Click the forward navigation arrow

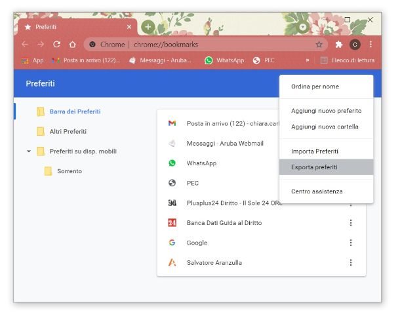tap(41, 45)
